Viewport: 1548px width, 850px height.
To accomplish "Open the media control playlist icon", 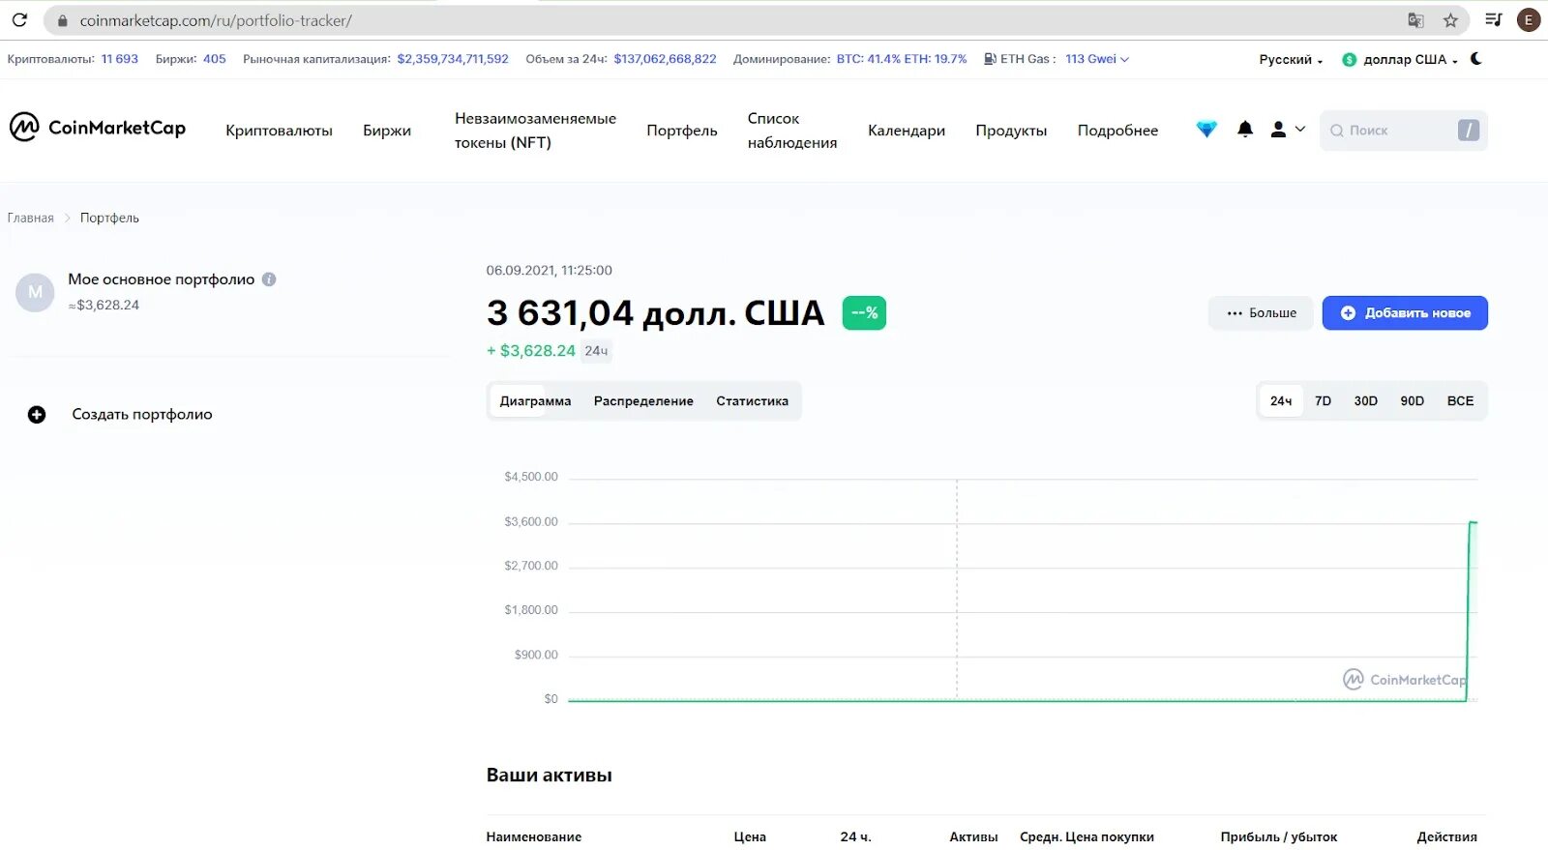I will [1494, 19].
